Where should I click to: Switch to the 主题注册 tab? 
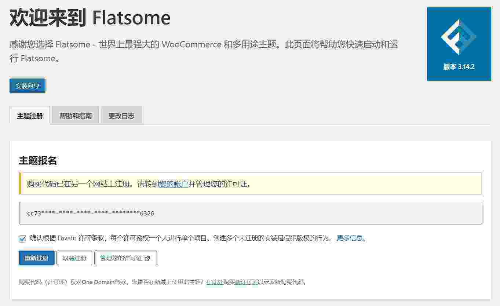click(x=30, y=116)
